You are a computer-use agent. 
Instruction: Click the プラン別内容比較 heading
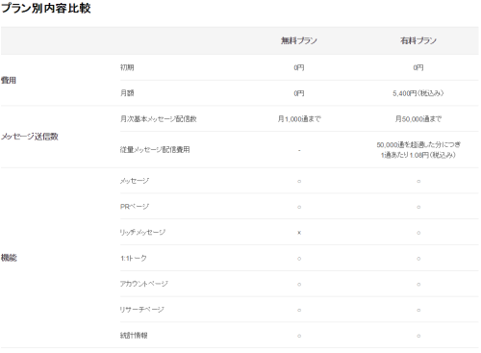pos(46,8)
